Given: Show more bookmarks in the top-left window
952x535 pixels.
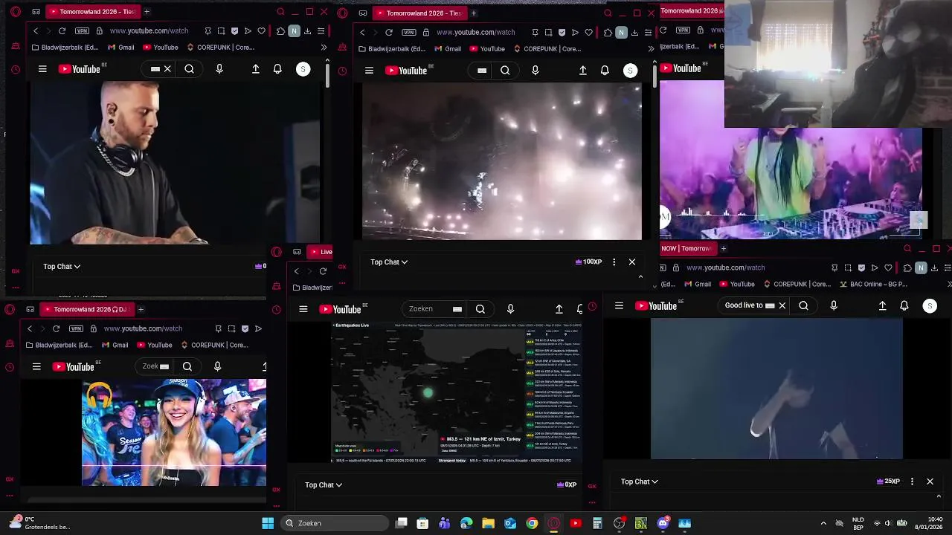Looking at the screenshot, I should coord(324,48).
